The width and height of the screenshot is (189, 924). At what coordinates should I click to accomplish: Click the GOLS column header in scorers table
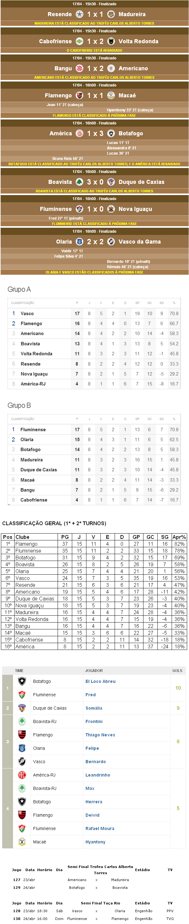click(x=177, y=670)
